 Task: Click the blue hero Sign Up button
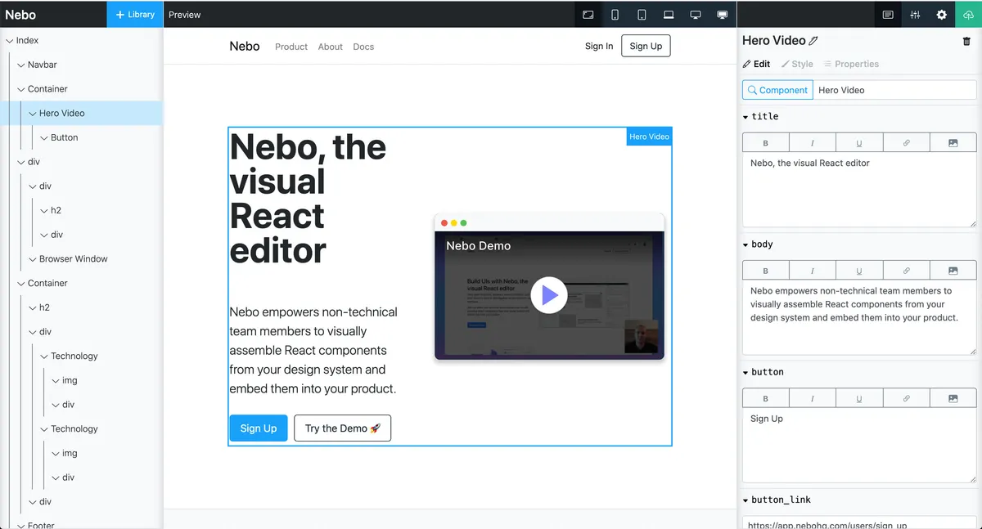(x=259, y=428)
